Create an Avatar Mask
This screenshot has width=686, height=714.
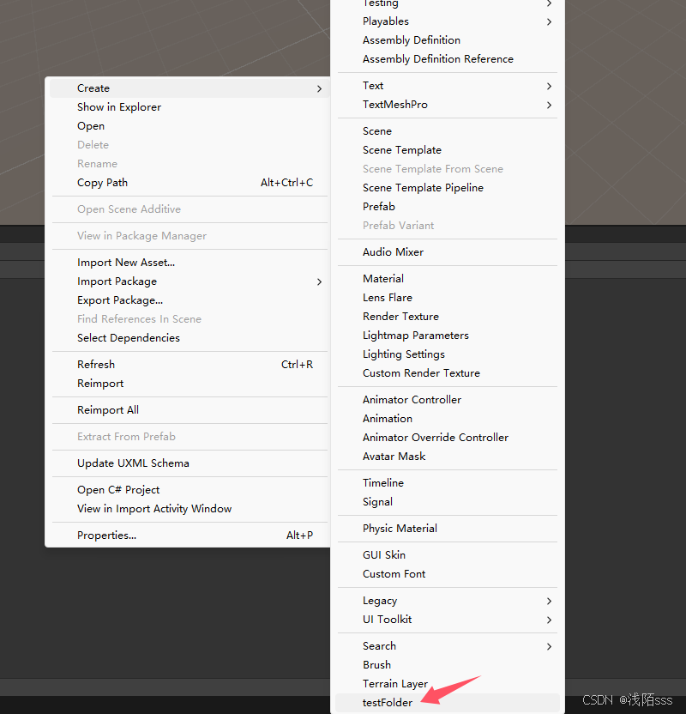point(448,457)
